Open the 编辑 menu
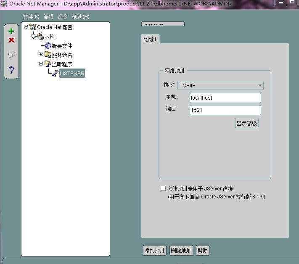This screenshot has height=264, width=299. point(48,17)
